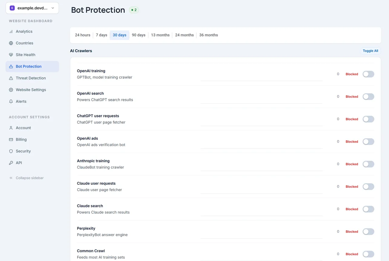Image resolution: width=389 pixels, height=261 pixels.
Task: Toggle the OpenAI ads switch
Action: pos(368,142)
